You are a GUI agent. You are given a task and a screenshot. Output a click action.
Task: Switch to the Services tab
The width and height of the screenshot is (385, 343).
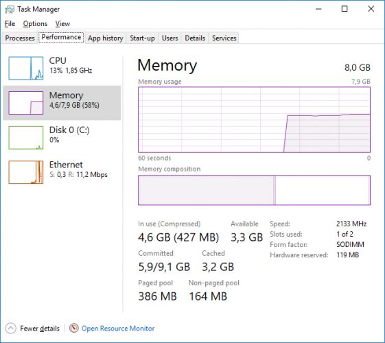(x=224, y=38)
